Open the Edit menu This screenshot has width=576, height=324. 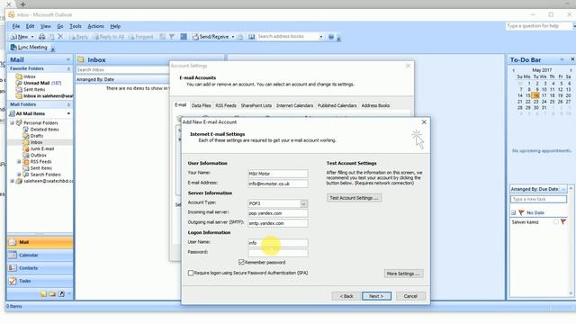(x=30, y=26)
